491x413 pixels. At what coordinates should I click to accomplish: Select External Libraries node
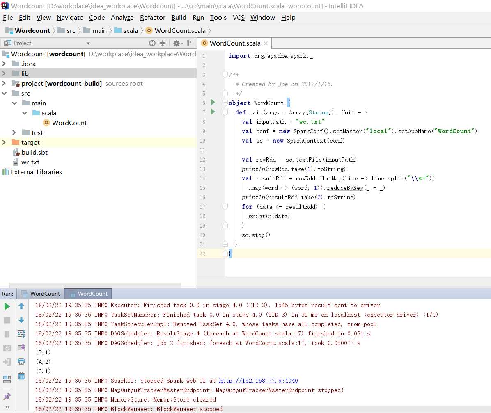click(32, 172)
